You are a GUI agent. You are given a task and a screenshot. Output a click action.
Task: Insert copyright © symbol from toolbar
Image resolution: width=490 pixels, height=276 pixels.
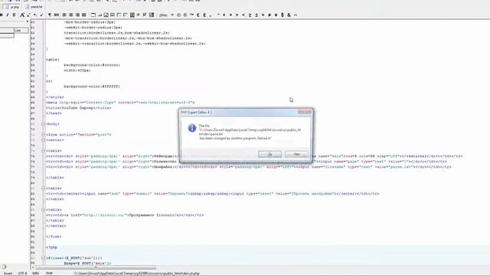(x=178, y=15)
